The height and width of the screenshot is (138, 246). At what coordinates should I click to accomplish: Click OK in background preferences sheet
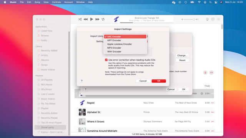184,89
